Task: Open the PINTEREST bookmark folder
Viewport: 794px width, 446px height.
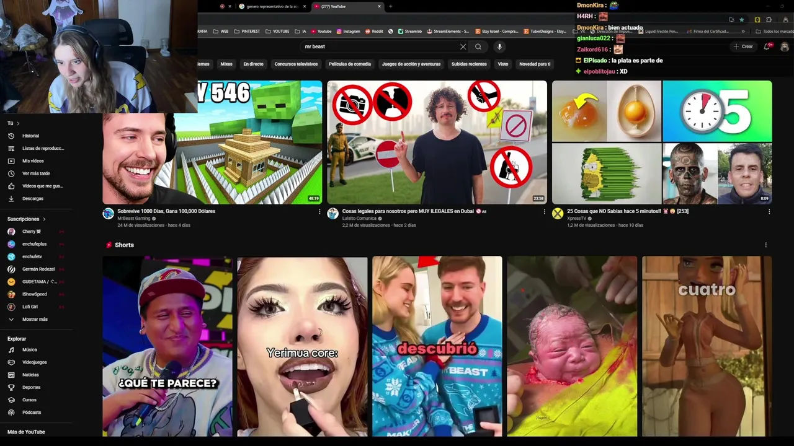Action: (x=247, y=31)
